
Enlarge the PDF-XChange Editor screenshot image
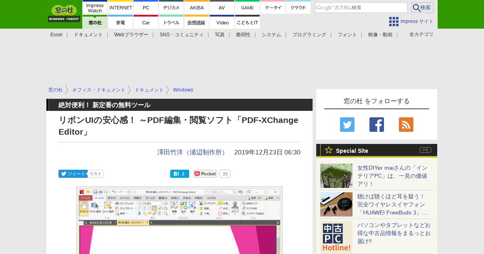tap(179, 220)
